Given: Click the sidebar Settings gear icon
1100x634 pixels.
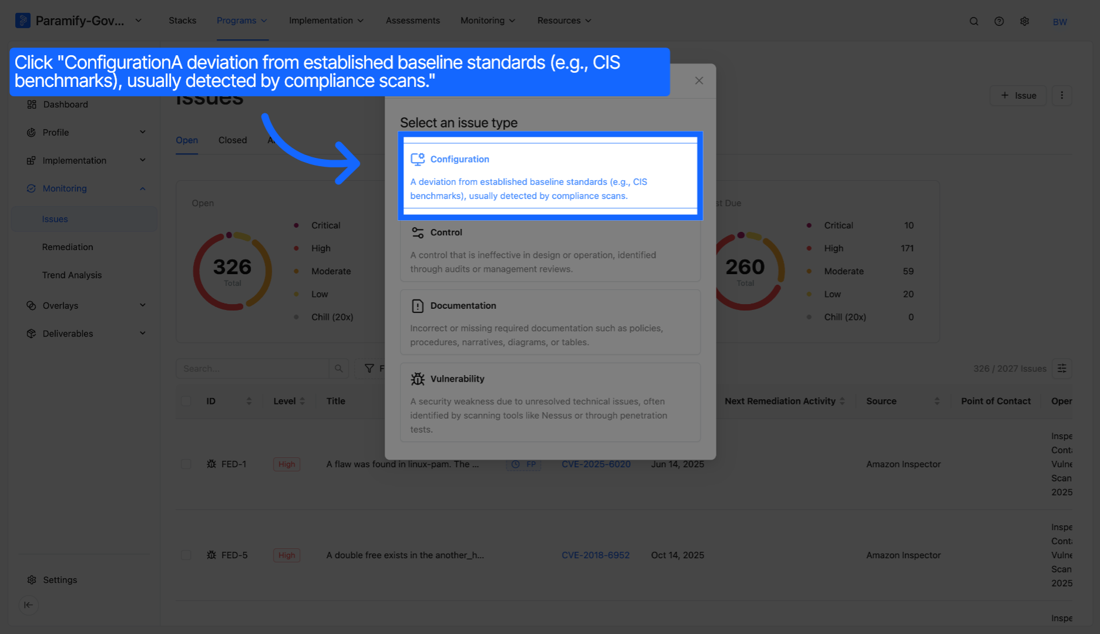Looking at the screenshot, I should point(32,580).
